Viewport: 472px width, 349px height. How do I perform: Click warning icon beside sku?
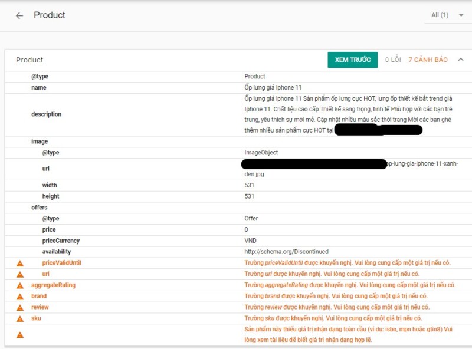pos(19,318)
